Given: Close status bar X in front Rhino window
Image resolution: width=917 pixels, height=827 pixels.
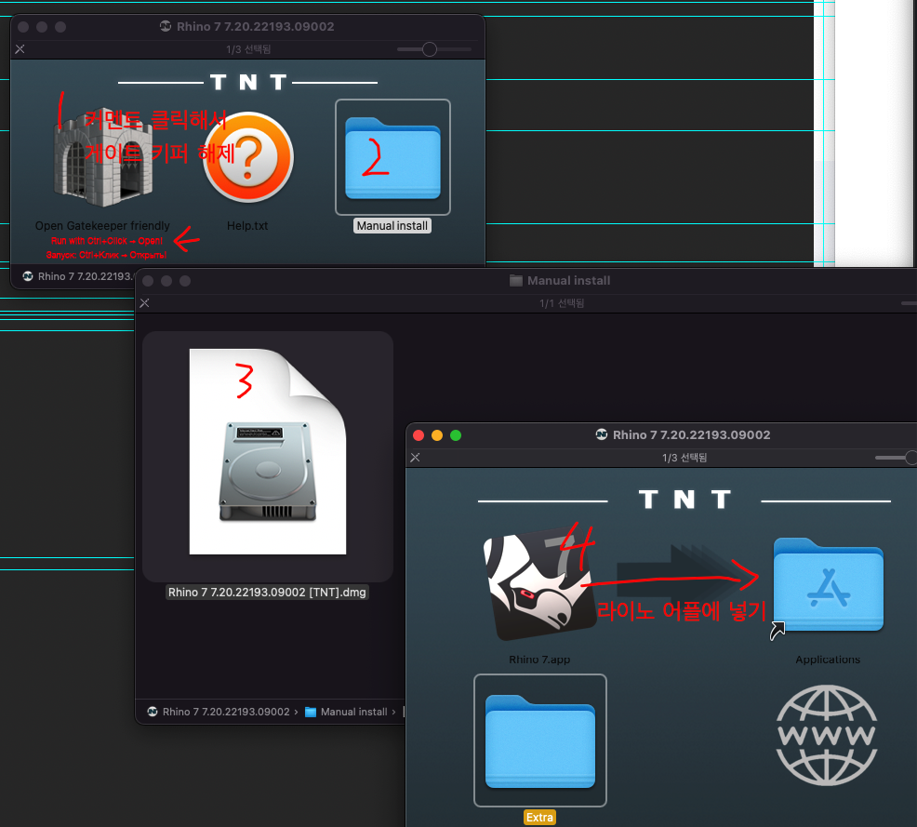Looking at the screenshot, I should pyautogui.click(x=415, y=458).
